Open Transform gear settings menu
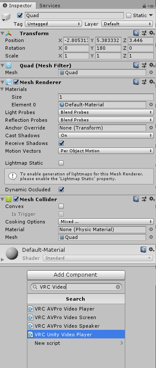156x368 pixels. click(152, 33)
